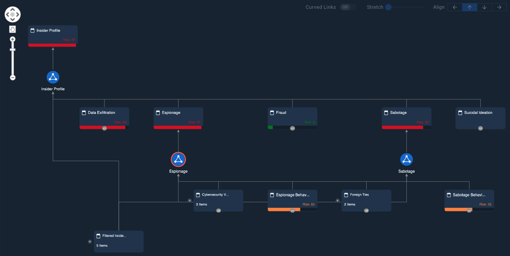The height and width of the screenshot is (256, 510).
Task: Click the zoom out minus icon
Action: click(x=13, y=77)
